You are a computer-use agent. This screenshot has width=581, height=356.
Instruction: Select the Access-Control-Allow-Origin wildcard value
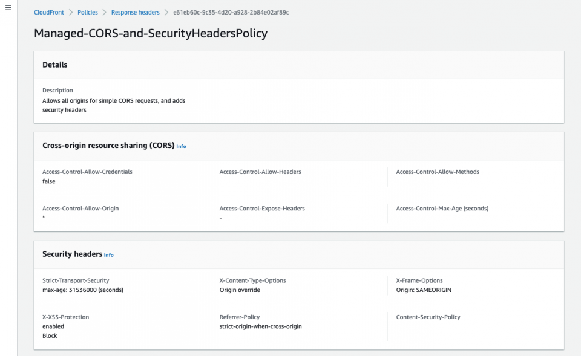(43, 216)
